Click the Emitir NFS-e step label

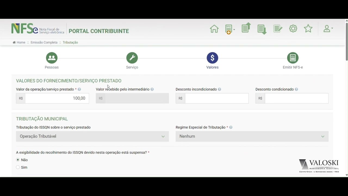[293, 67]
